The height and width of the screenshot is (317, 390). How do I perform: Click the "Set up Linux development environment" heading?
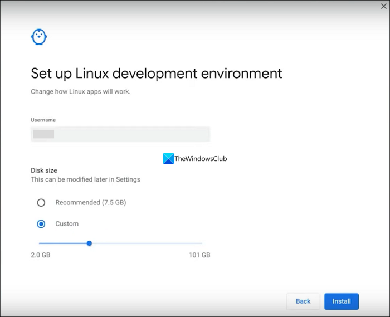[156, 73]
